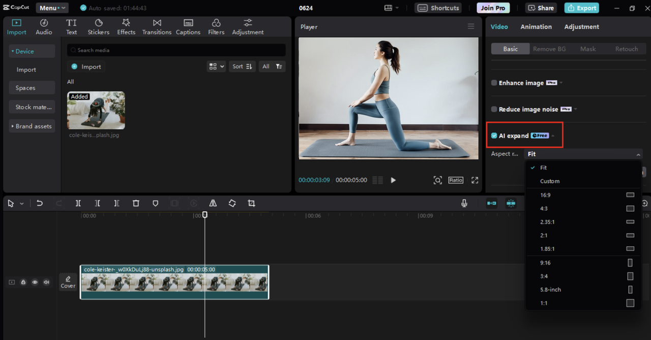Collapse the Aspect ratio Fit dropdown
This screenshot has width=651, height=340.
583,154
